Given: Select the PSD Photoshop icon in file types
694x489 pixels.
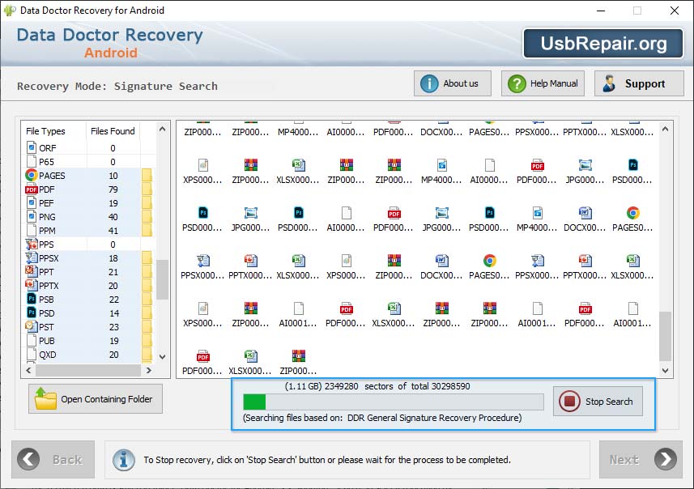Looking at the screenshot, I should click(x=32, y=313).
